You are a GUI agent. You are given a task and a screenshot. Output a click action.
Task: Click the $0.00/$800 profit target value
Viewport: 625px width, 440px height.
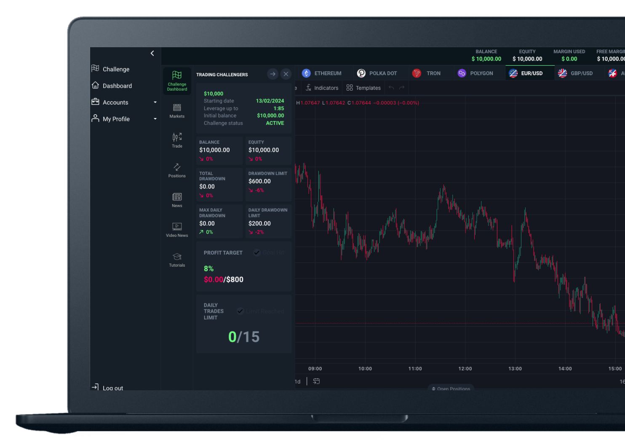(x=224, y=279)
